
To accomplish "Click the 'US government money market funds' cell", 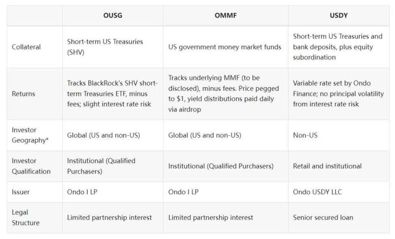I will click(x=225, y=47).
